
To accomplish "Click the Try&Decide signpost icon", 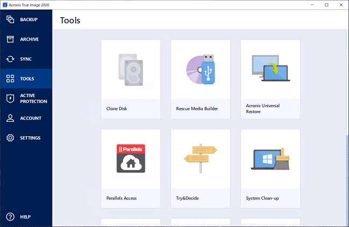I will tap(200, 158).
